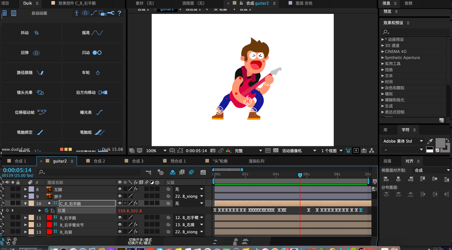Image resolution: width=452 pixels, height=250 pixels.
Task: Enable draft 3D in timeline
Action: (x=160, y=172)
